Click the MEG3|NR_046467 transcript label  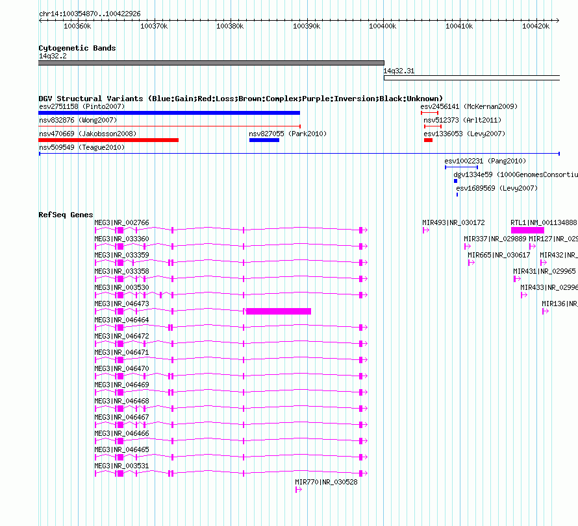[x=121, y=418]
